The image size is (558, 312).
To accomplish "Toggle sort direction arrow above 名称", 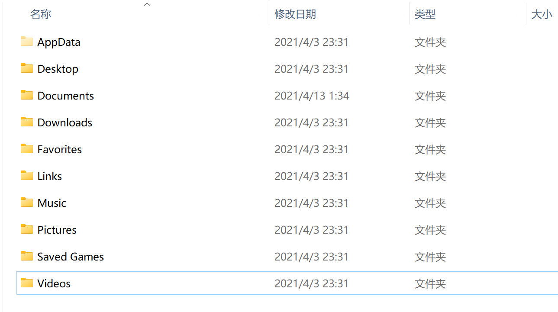I will tap(147, 4).
